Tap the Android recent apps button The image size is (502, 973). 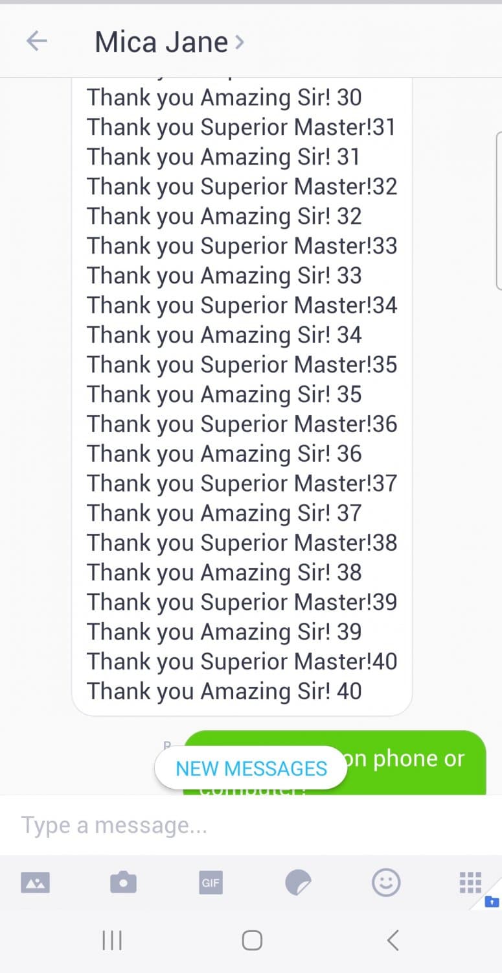[x=112, y=940]
